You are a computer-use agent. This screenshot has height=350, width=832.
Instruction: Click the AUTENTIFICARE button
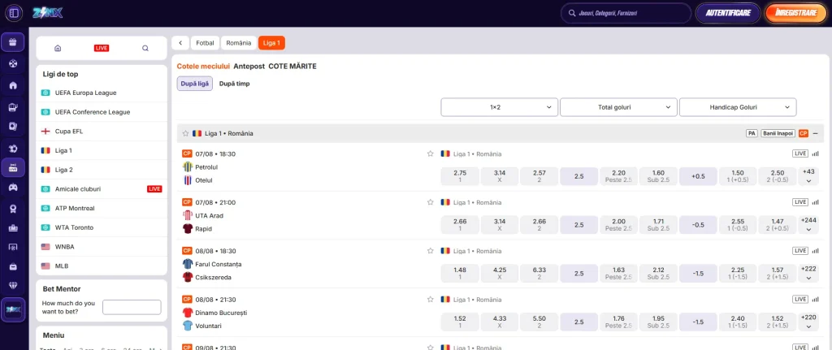727,13
